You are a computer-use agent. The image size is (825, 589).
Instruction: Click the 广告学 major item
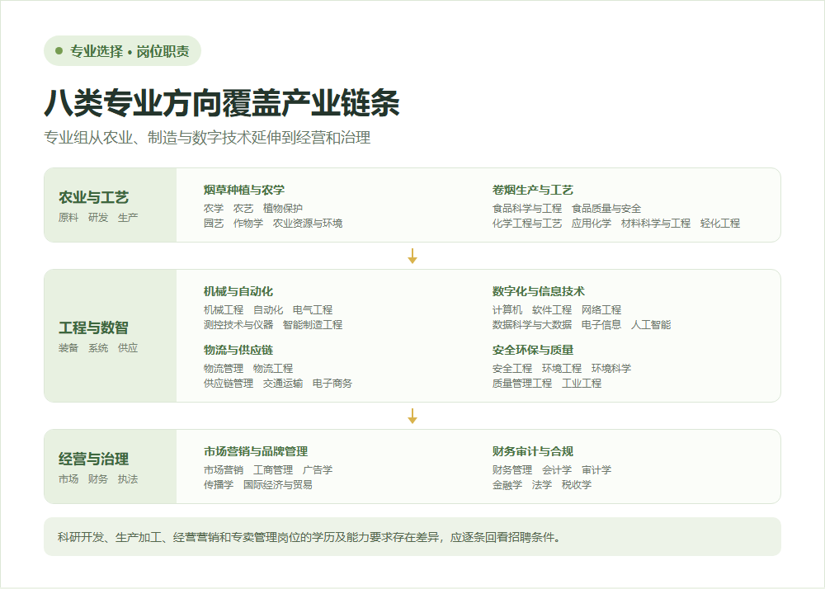tap(318, 470)
